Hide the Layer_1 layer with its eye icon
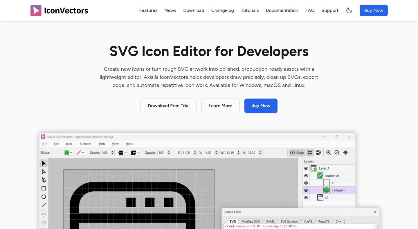418x229 pixels. tap(306, 168)
